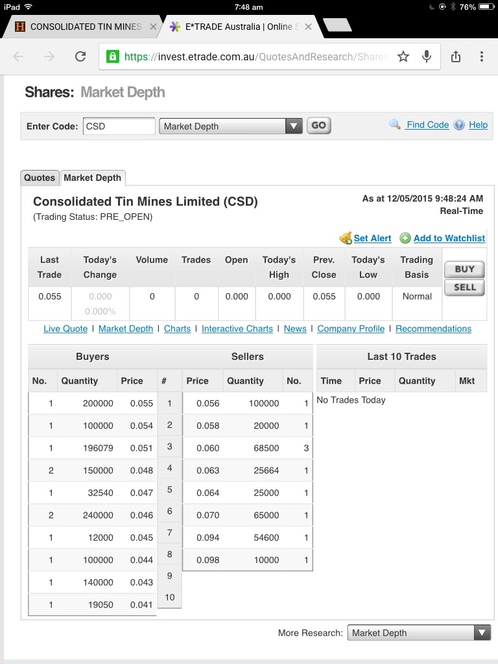Focus the Enter Code input field
Viewport: 498px width, 664px height.
coord(119,126)
